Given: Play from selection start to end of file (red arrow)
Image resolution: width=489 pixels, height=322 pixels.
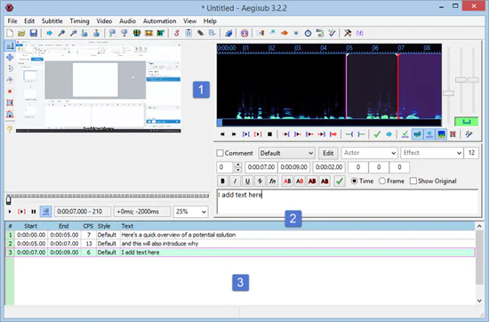Looking at the screenshot, I should click(x=333, y=134).
